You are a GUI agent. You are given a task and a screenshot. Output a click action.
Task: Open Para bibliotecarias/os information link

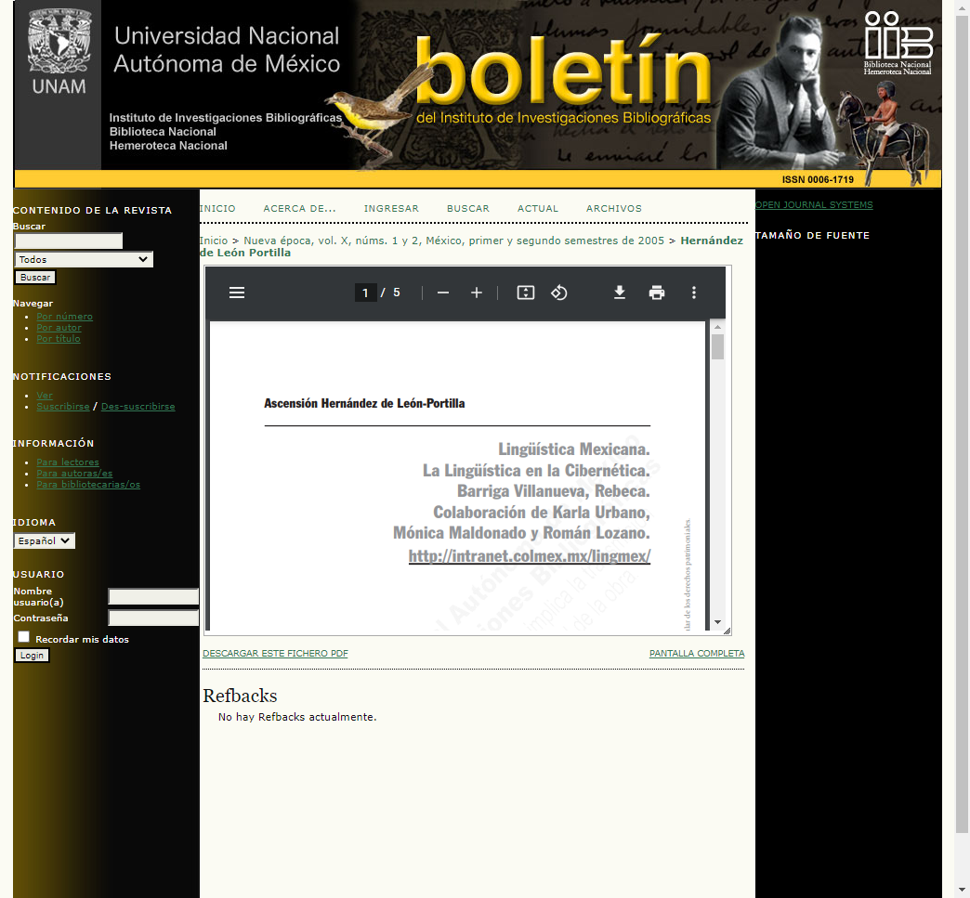pos(88,485)
